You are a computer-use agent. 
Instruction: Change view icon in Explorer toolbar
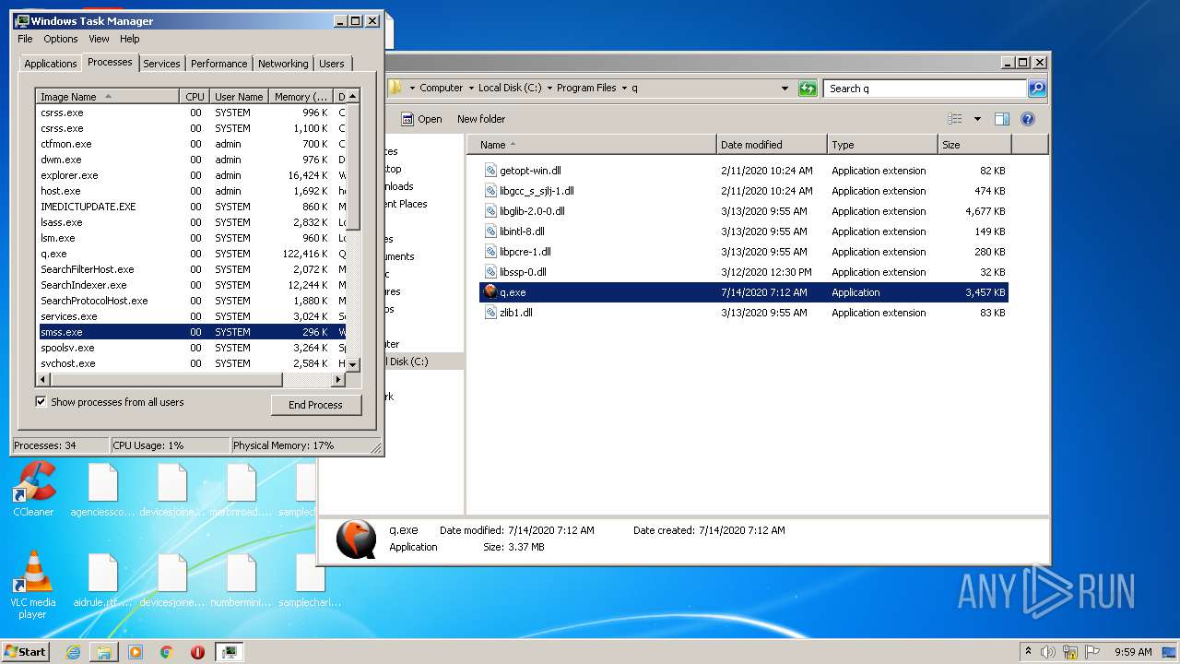click(x=955, y=119)
